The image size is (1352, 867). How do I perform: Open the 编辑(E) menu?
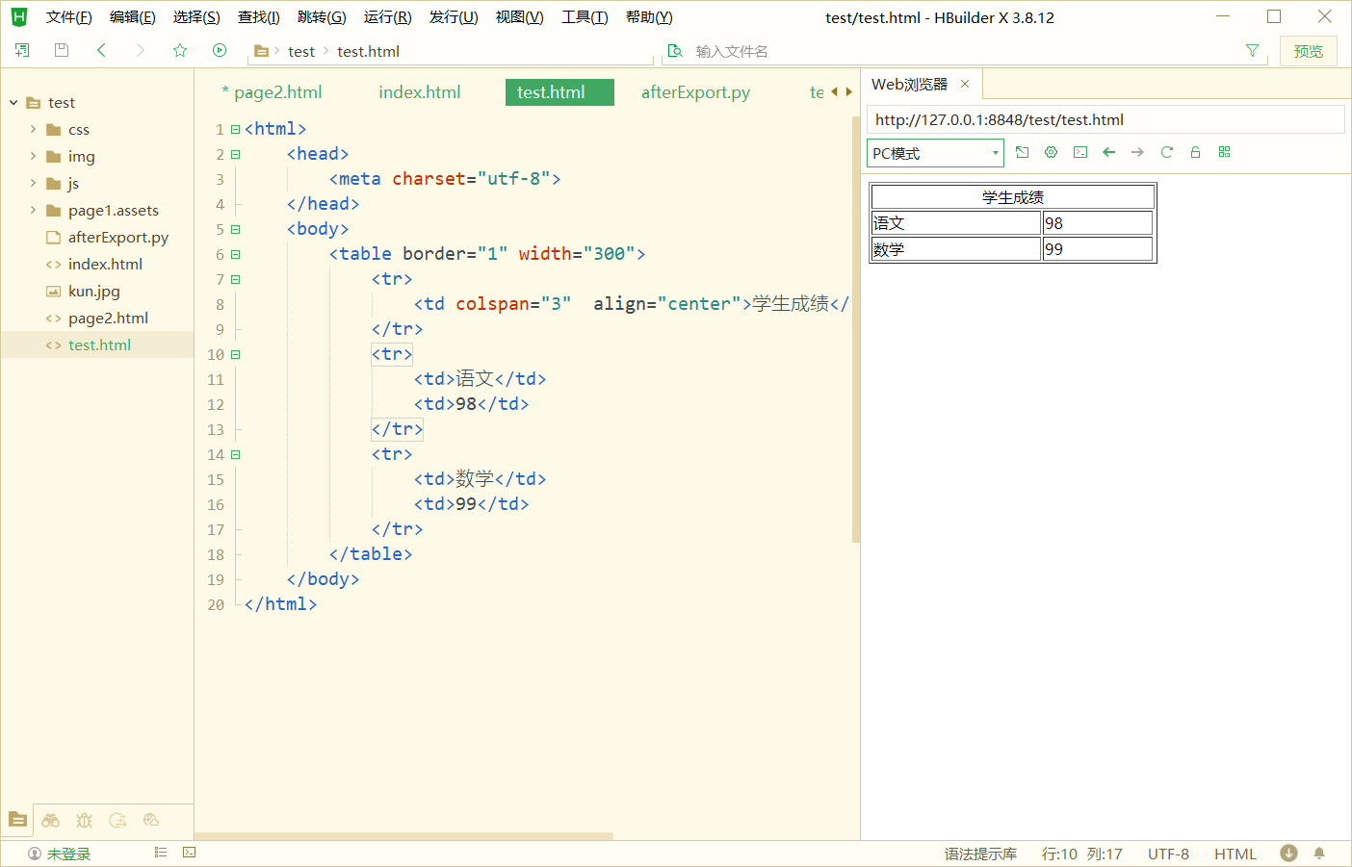pyautogui.click(x=133, y=17)
